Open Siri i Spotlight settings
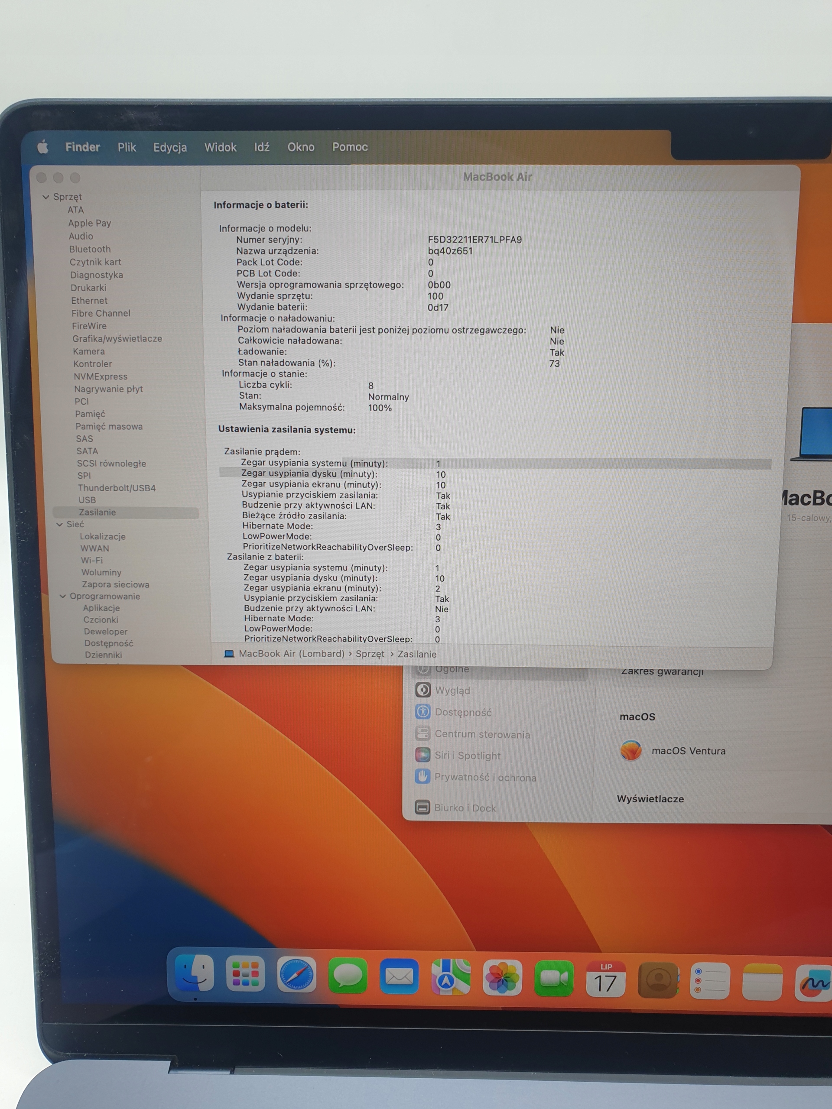The height and width of the screenshot is (1109, 832). [467, 756]
